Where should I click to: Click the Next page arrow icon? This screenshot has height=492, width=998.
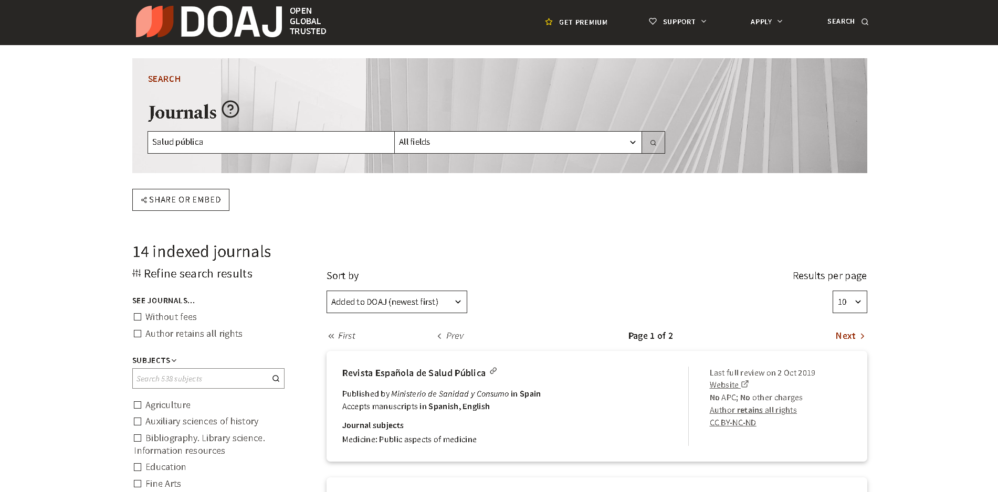coord(862,336)
